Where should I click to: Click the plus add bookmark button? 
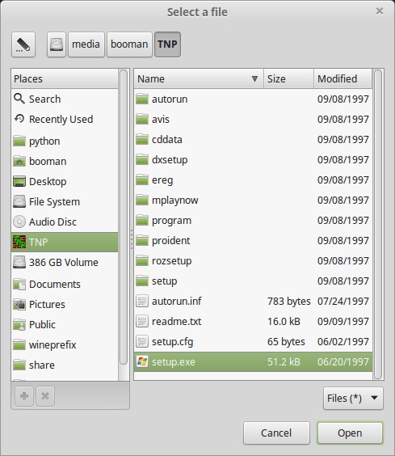click(x=24, y=396)
